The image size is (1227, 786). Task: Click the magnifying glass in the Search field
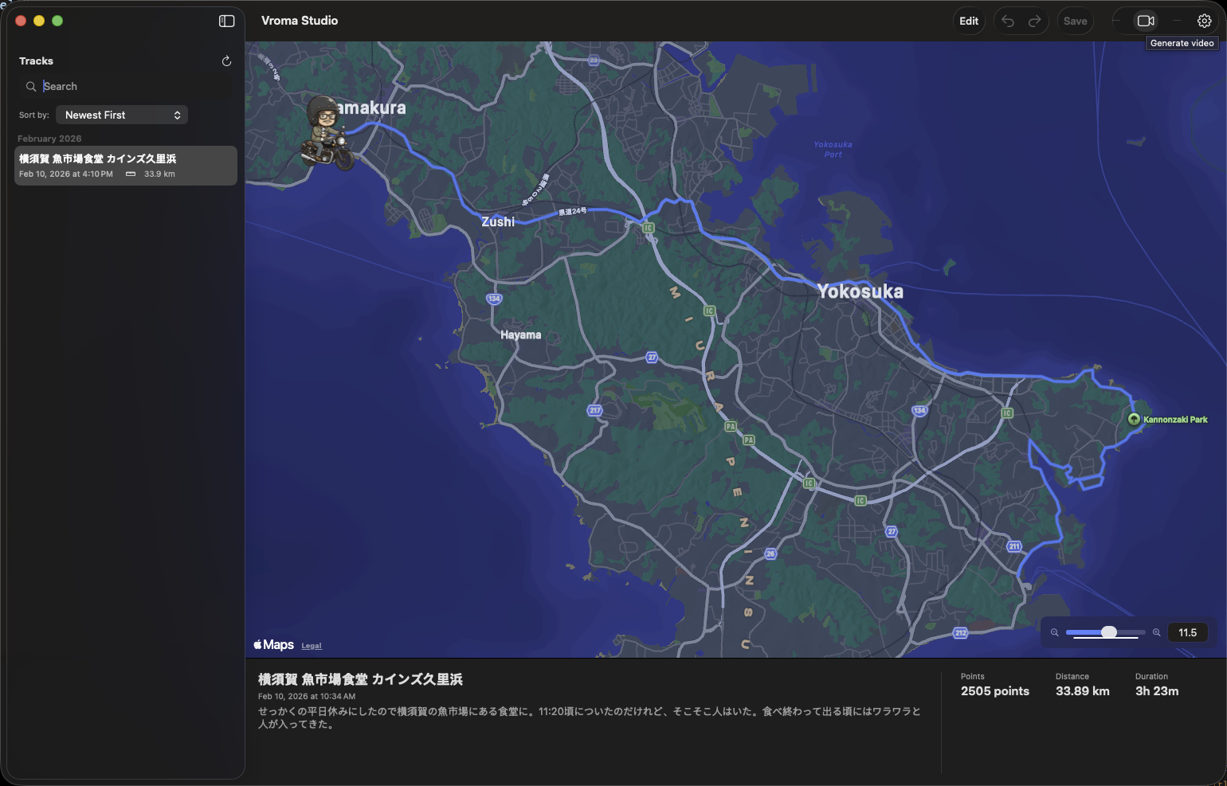pyautogui.click(x=31, y=86)
